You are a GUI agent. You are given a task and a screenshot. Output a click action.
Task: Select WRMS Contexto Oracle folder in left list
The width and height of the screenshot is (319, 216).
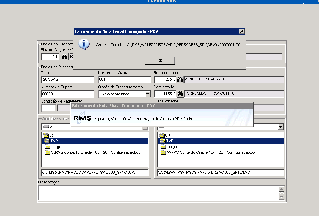coord(95,152)
